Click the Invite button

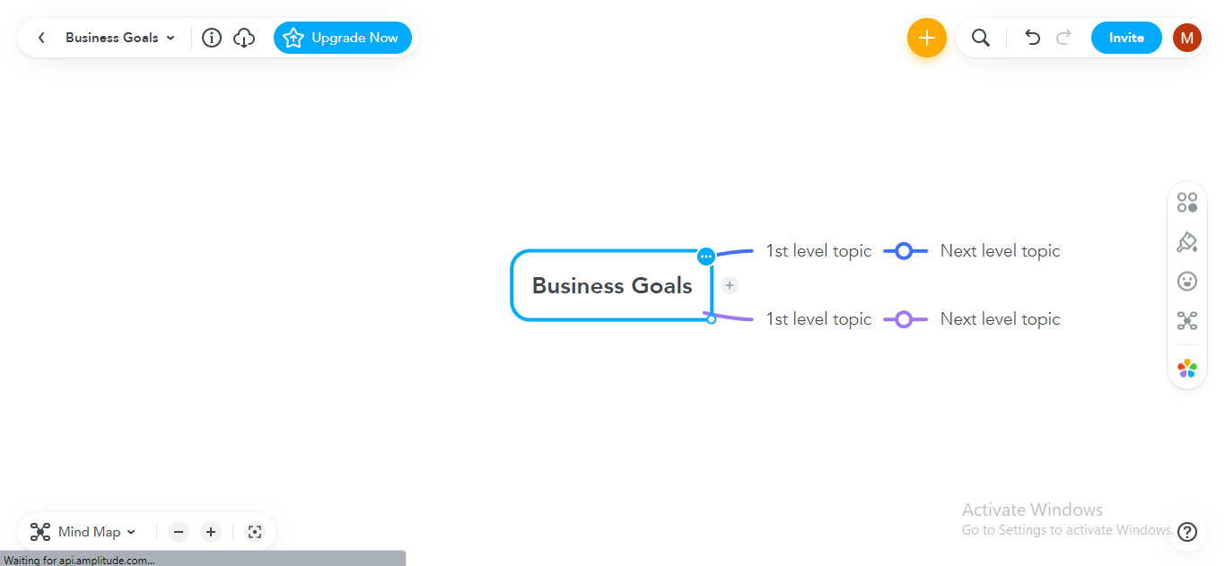pyautogui.click(x=1126, y=38)
